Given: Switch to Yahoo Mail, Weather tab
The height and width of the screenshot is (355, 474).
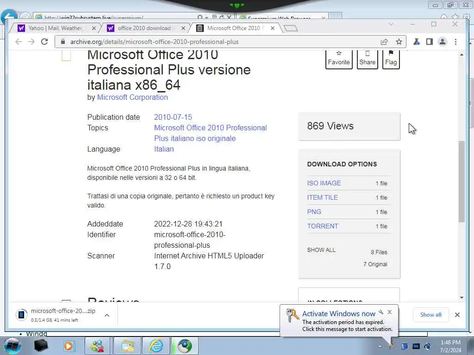Looking at the screenshot, I should click(x=55, y=28).
